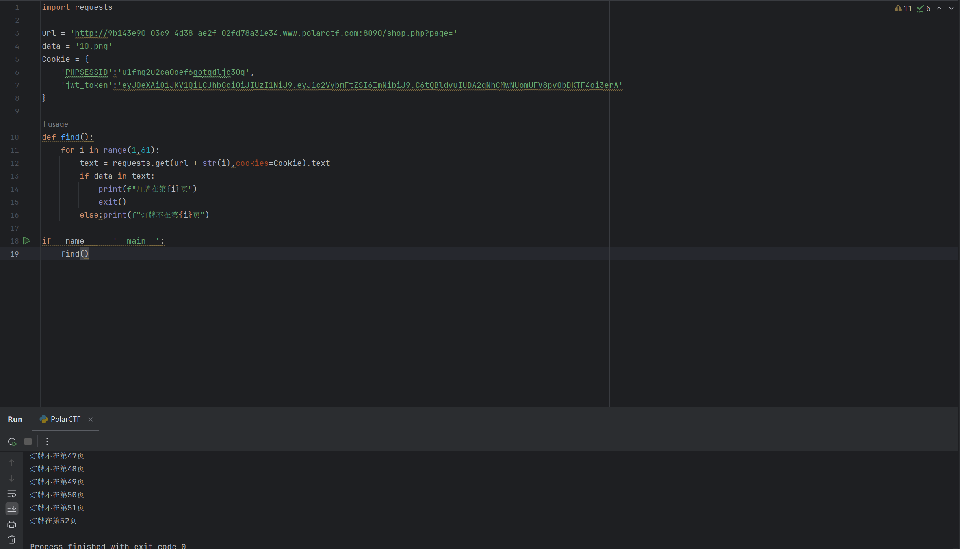Click line number 12 in the gutter
Screen dimensions: 960x549
tap(15, 163)
